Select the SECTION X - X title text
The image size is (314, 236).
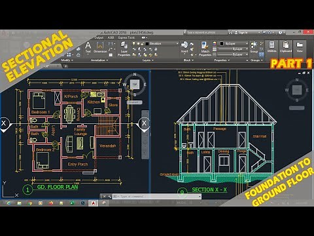[209, 189]
